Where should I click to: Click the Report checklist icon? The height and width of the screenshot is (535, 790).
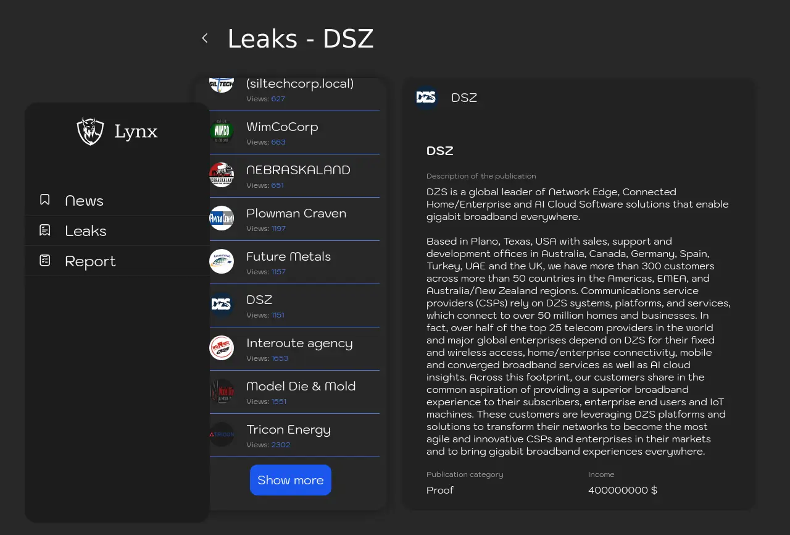pyautogui.click(x=45, y=260)
